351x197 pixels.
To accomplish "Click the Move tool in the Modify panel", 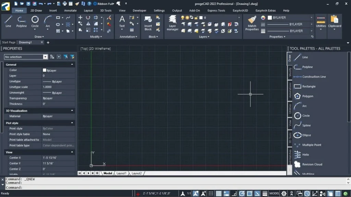I will click(x=80, y=17).
